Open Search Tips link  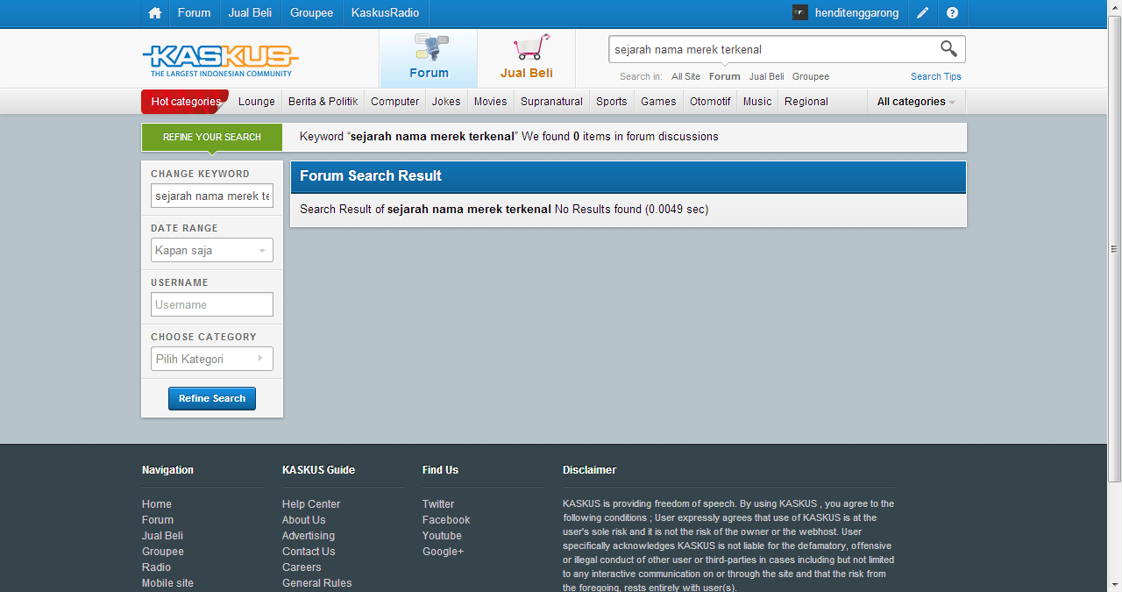coord(936,76)
